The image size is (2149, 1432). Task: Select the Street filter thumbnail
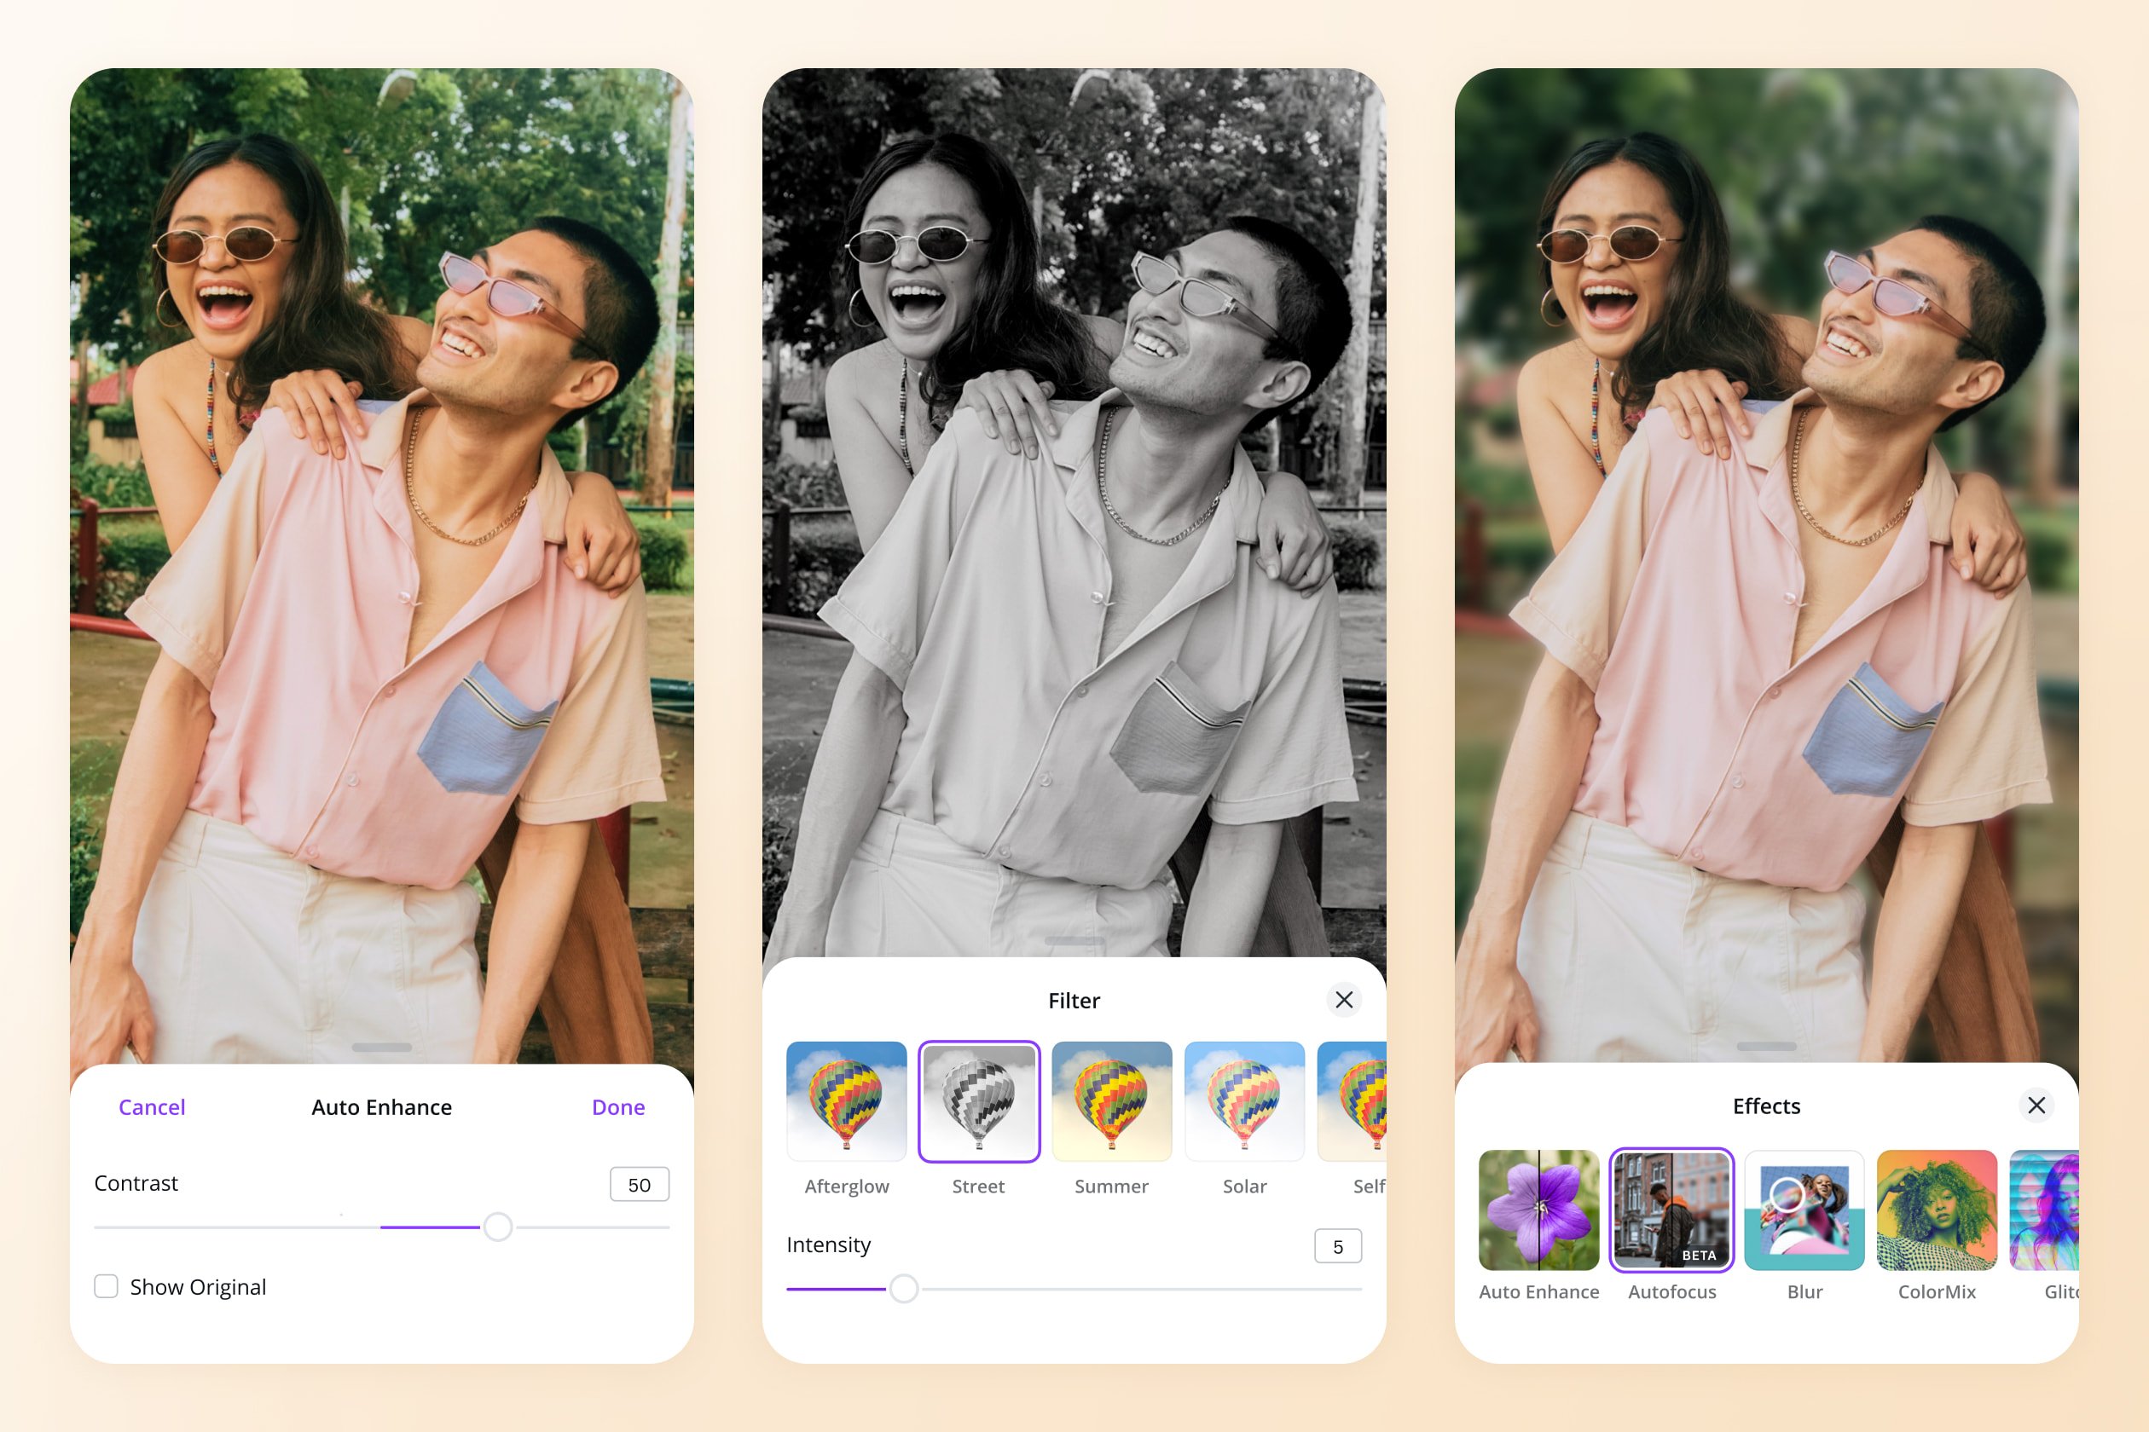point(977,1106)
